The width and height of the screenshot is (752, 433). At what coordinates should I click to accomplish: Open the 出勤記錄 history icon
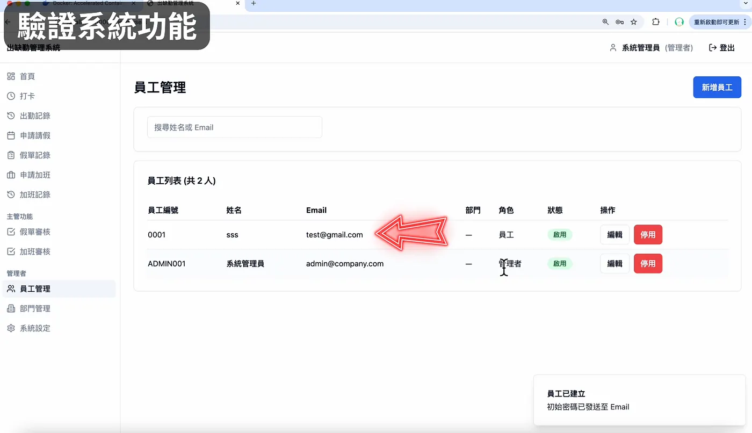[11, 116]
